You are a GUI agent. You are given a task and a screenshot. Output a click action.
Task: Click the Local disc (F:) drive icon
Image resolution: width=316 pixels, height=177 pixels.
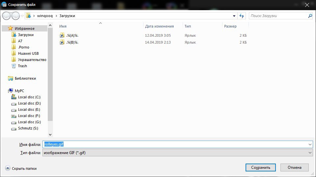(x=14, y=116)
